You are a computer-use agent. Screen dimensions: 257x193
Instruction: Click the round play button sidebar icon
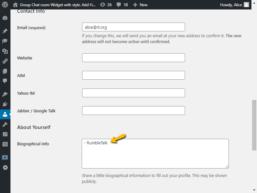[x=5, y=168]
